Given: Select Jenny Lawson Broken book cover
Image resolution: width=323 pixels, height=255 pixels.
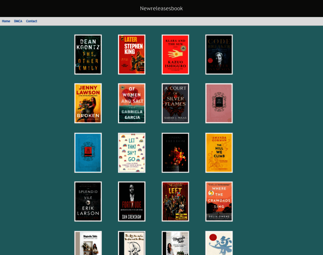Looking at the screenshot, I should [88, 103].
